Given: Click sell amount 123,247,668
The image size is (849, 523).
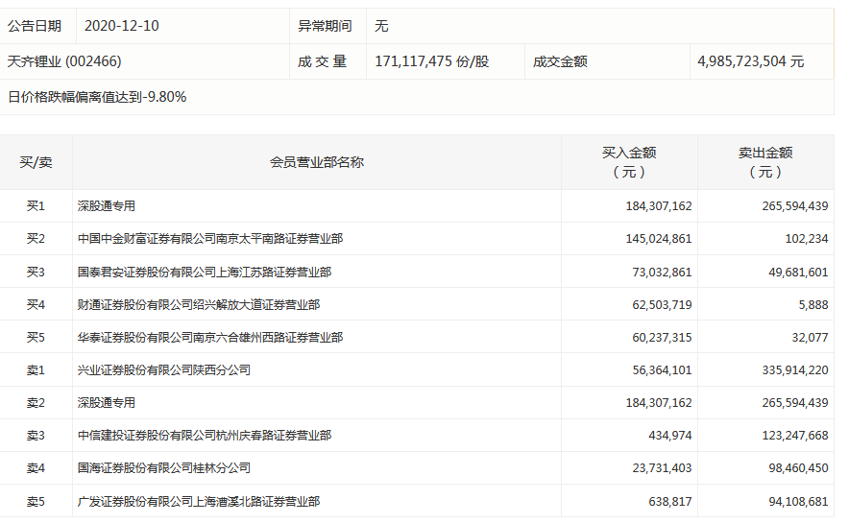Looking at the screenshot, I should 795,436.
